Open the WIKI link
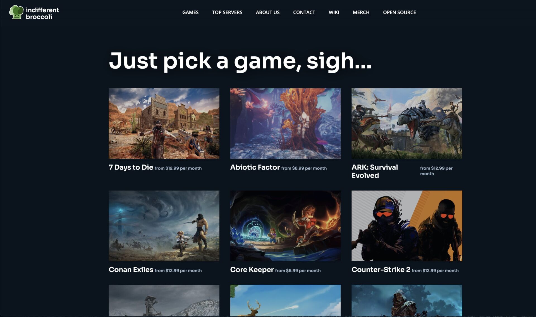This screenshot has width=536, height=317. tap(334, 12)
